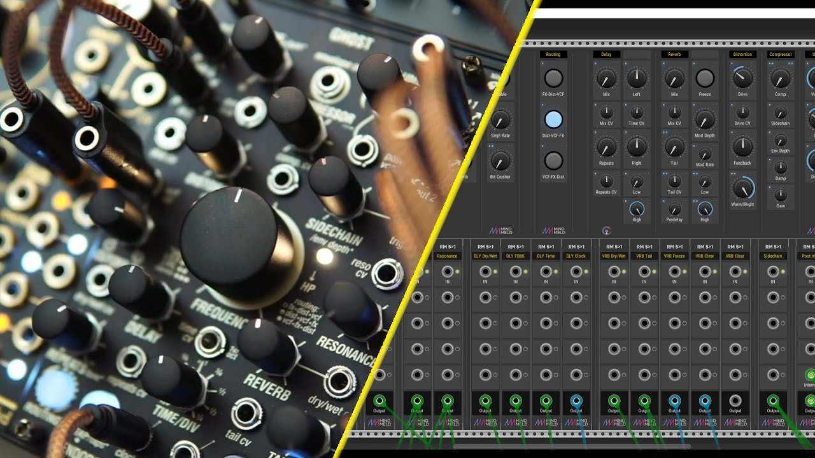Viewport: 815px width, 458px height.
Task: Click the Env Depth knob
Action: pos(781,141)
